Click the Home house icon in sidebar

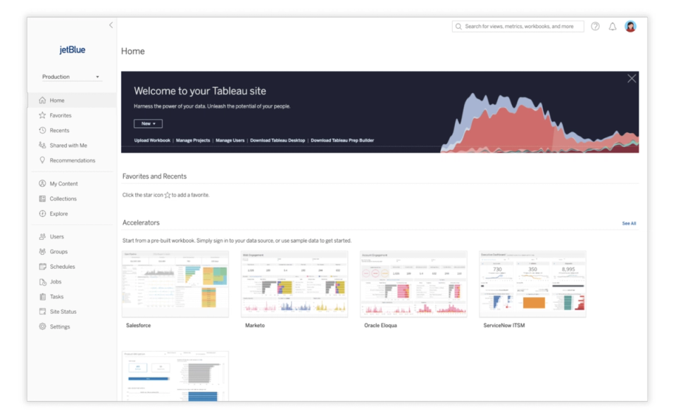(x=42, y=101)
